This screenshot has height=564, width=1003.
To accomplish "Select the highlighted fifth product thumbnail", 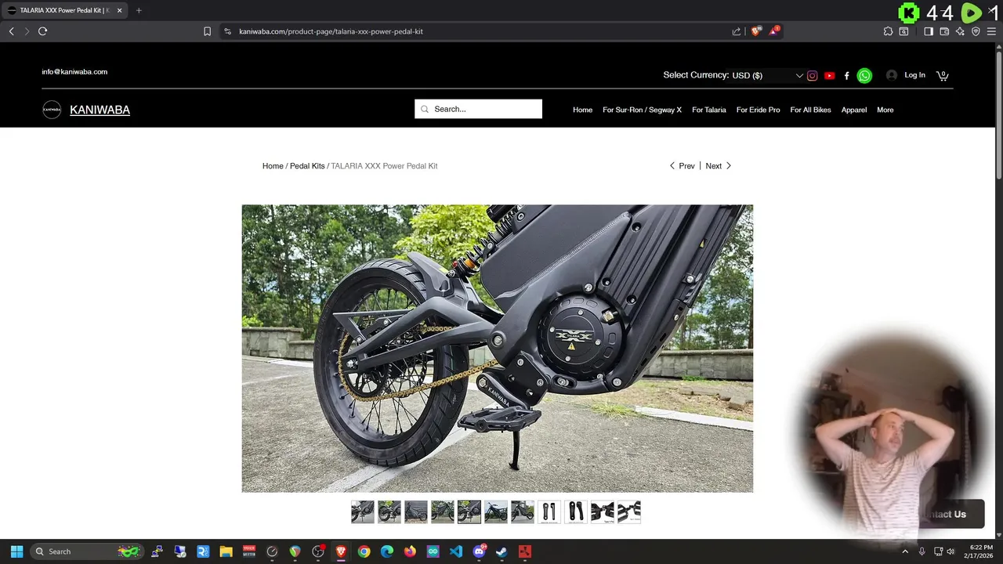I will click(469, 512).
